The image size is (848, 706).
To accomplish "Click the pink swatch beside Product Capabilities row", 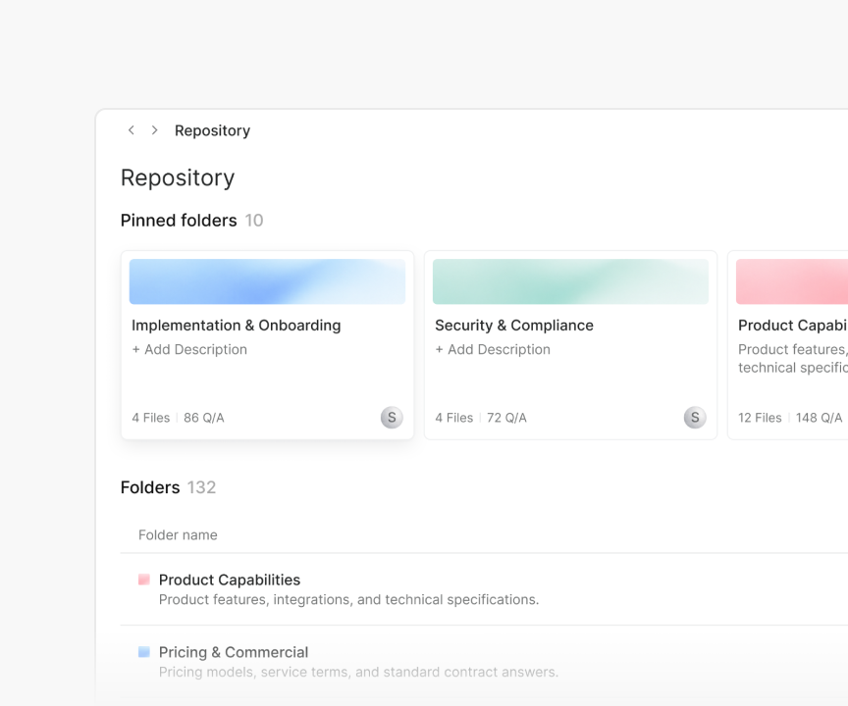I will pos(144,580).
